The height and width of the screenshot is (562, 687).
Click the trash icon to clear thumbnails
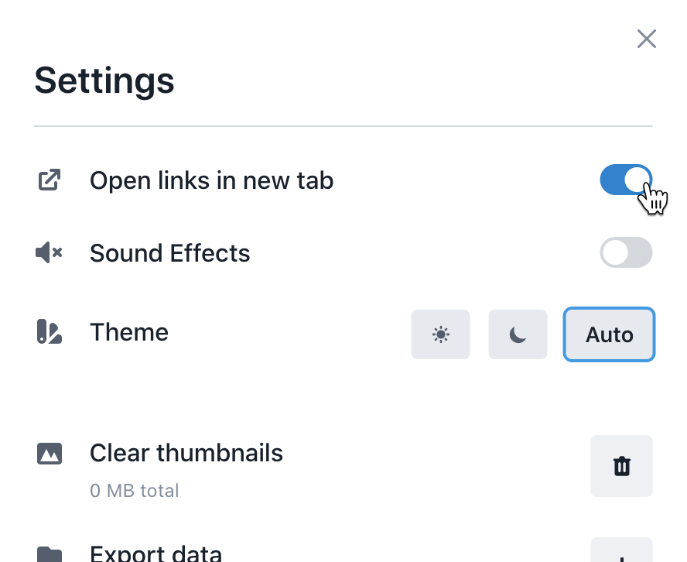(621, 465)
